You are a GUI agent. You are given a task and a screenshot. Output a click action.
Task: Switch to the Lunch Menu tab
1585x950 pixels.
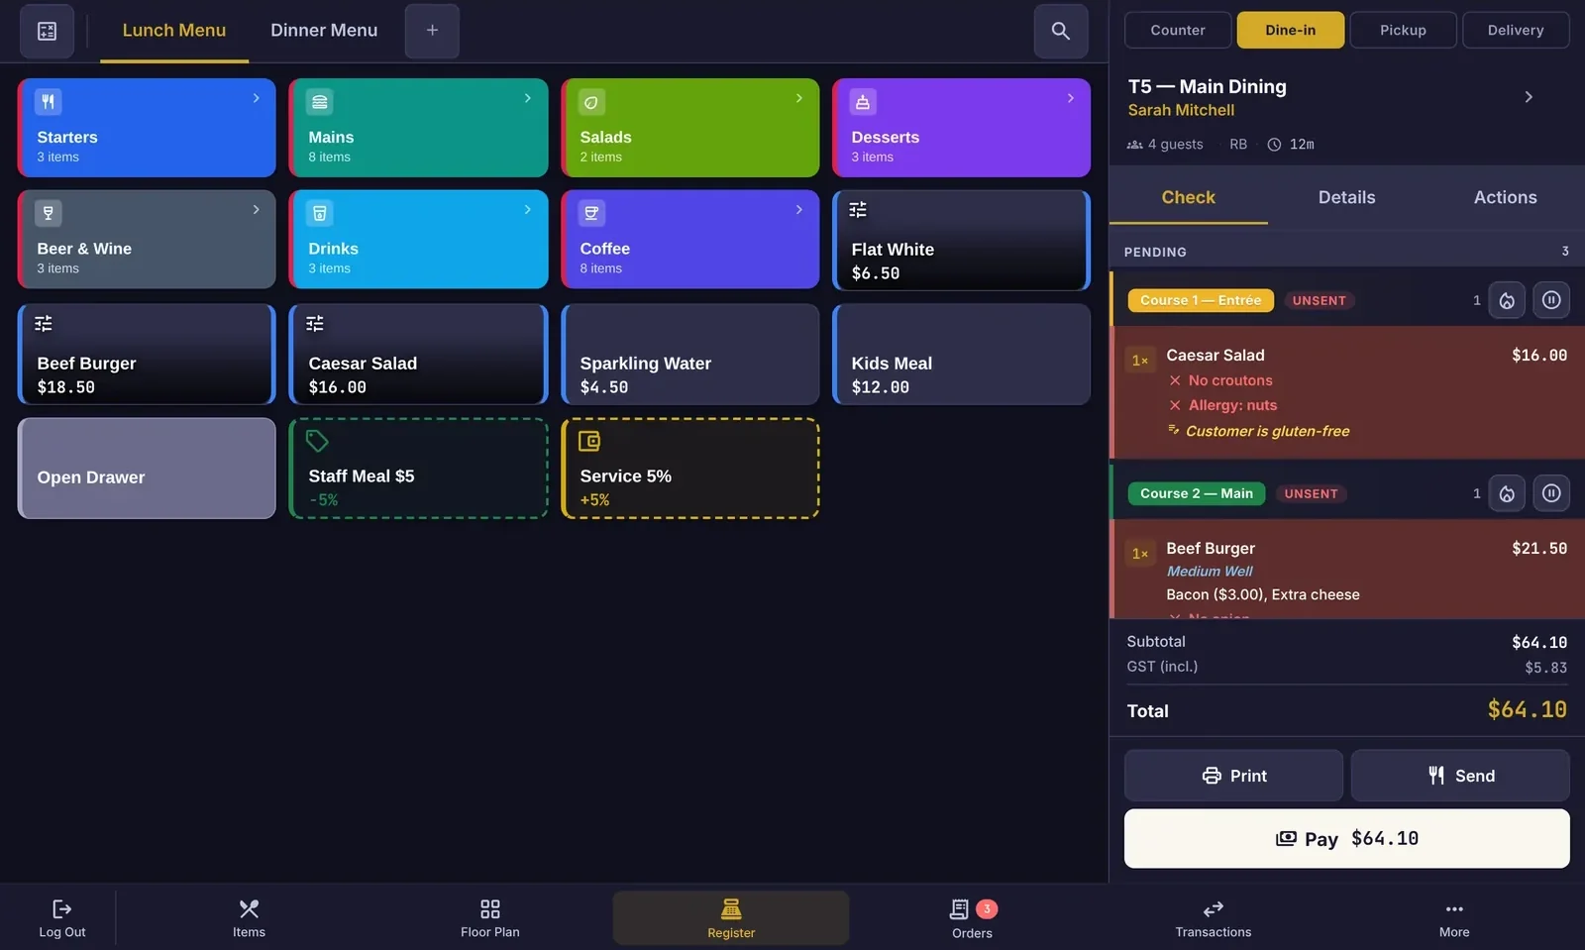coord(174,31)
